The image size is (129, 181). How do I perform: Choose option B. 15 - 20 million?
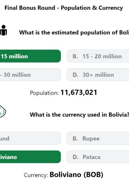pyautogui.click(x=98, y=56)
